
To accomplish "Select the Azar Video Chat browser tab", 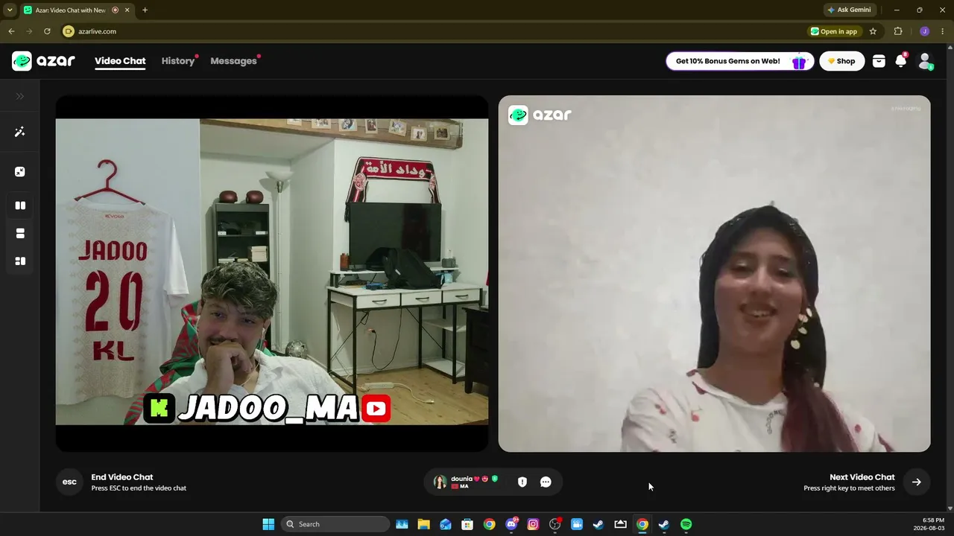I will coord(77,10).
